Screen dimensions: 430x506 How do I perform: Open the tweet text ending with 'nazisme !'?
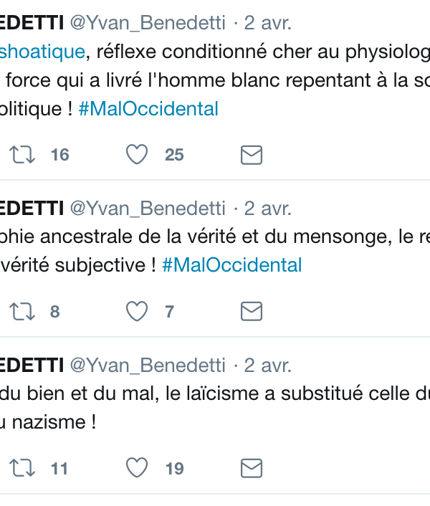coord(50,422)
